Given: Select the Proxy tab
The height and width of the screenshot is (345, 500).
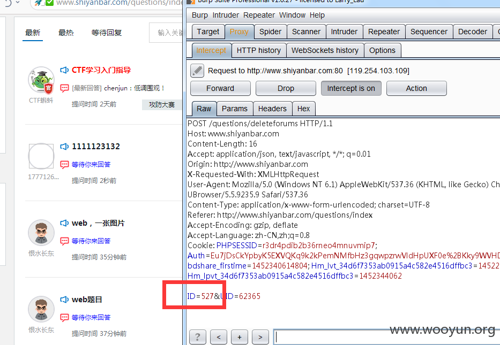Looking at the screenshot, I should [x=239, y=32].
